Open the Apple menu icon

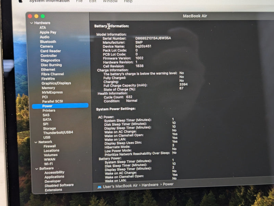(x=21, y=1)
